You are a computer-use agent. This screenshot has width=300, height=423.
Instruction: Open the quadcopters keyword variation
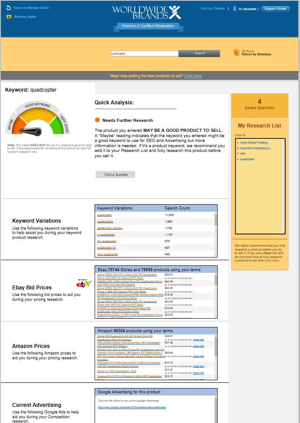[x=105, y=222]
